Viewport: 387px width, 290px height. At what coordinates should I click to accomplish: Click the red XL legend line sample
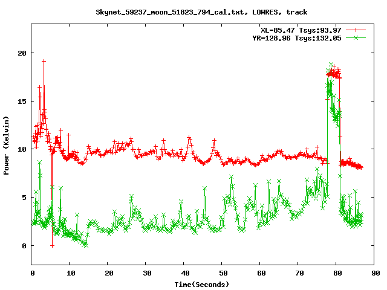click(x=356, y=30)
